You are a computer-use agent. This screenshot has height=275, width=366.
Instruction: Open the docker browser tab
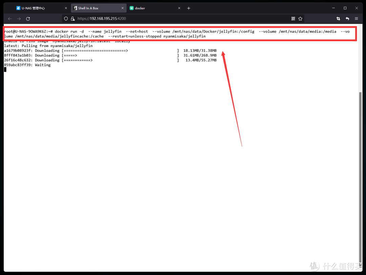tap(155, 8)
